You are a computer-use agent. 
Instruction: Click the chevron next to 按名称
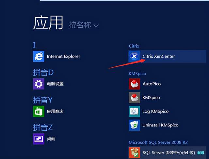(96, 25)
